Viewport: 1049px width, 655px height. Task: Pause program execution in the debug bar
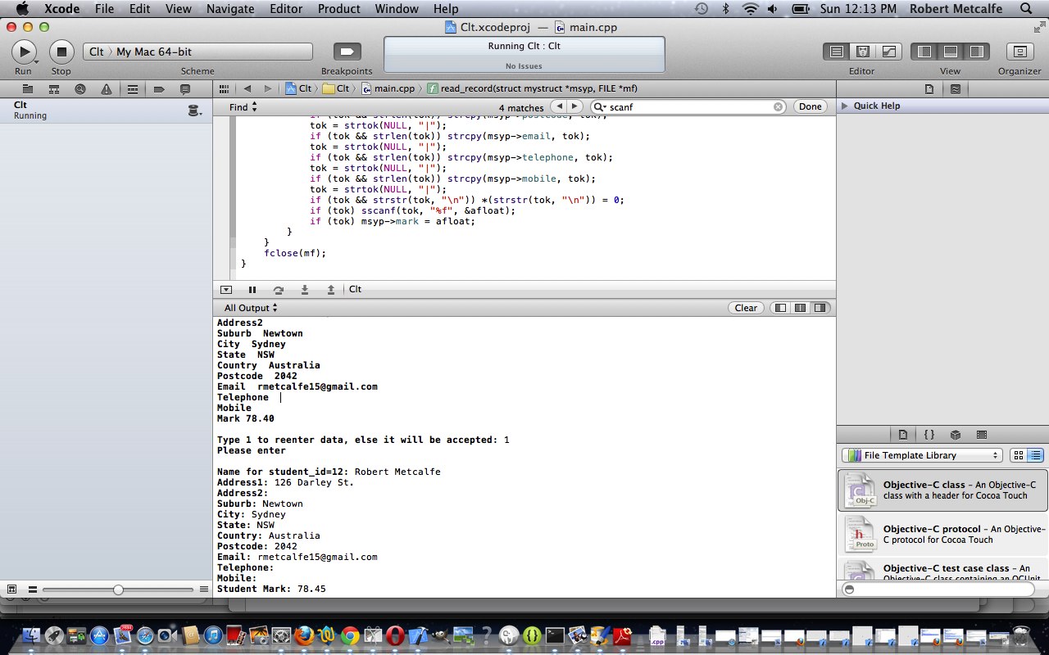252,290
